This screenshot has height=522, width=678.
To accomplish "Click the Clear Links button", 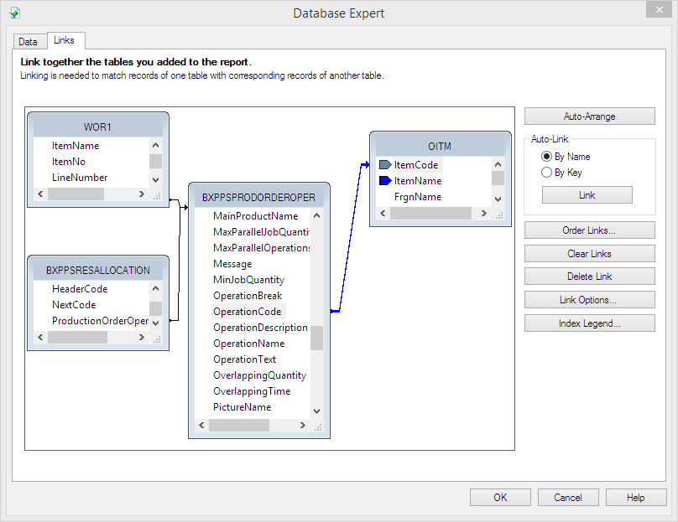I will pyautogui.click(x=587, y=254).
